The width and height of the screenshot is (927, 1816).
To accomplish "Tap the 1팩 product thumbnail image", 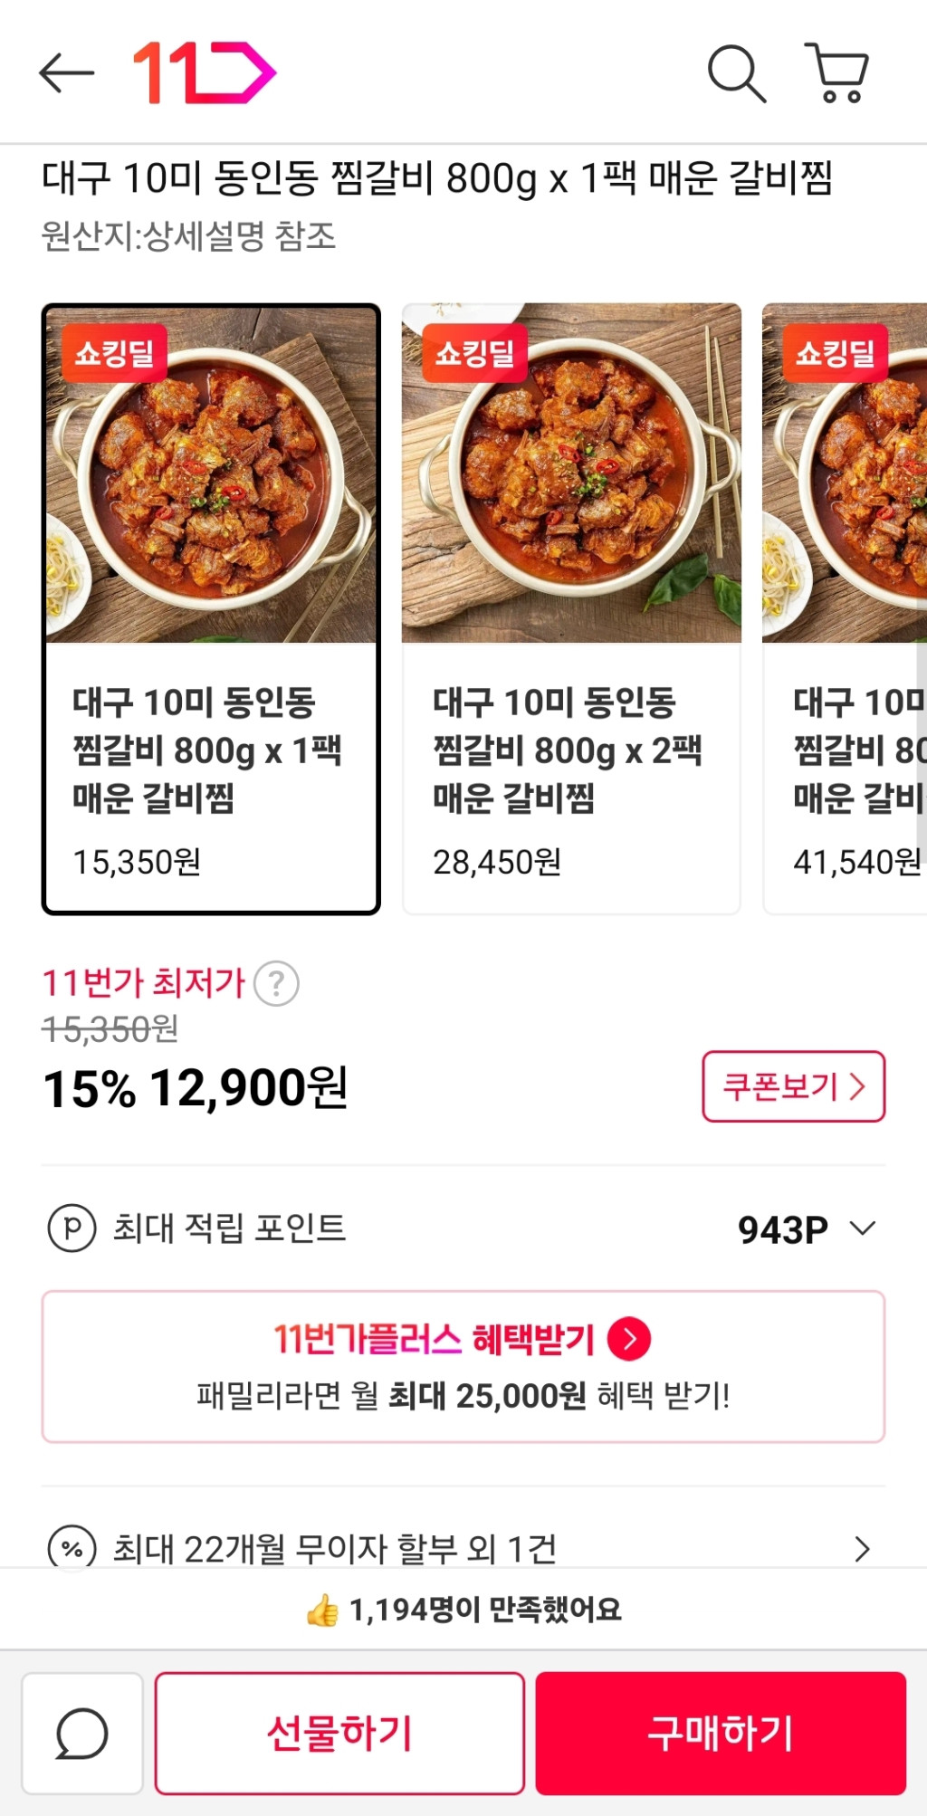I will coord(210,475).
